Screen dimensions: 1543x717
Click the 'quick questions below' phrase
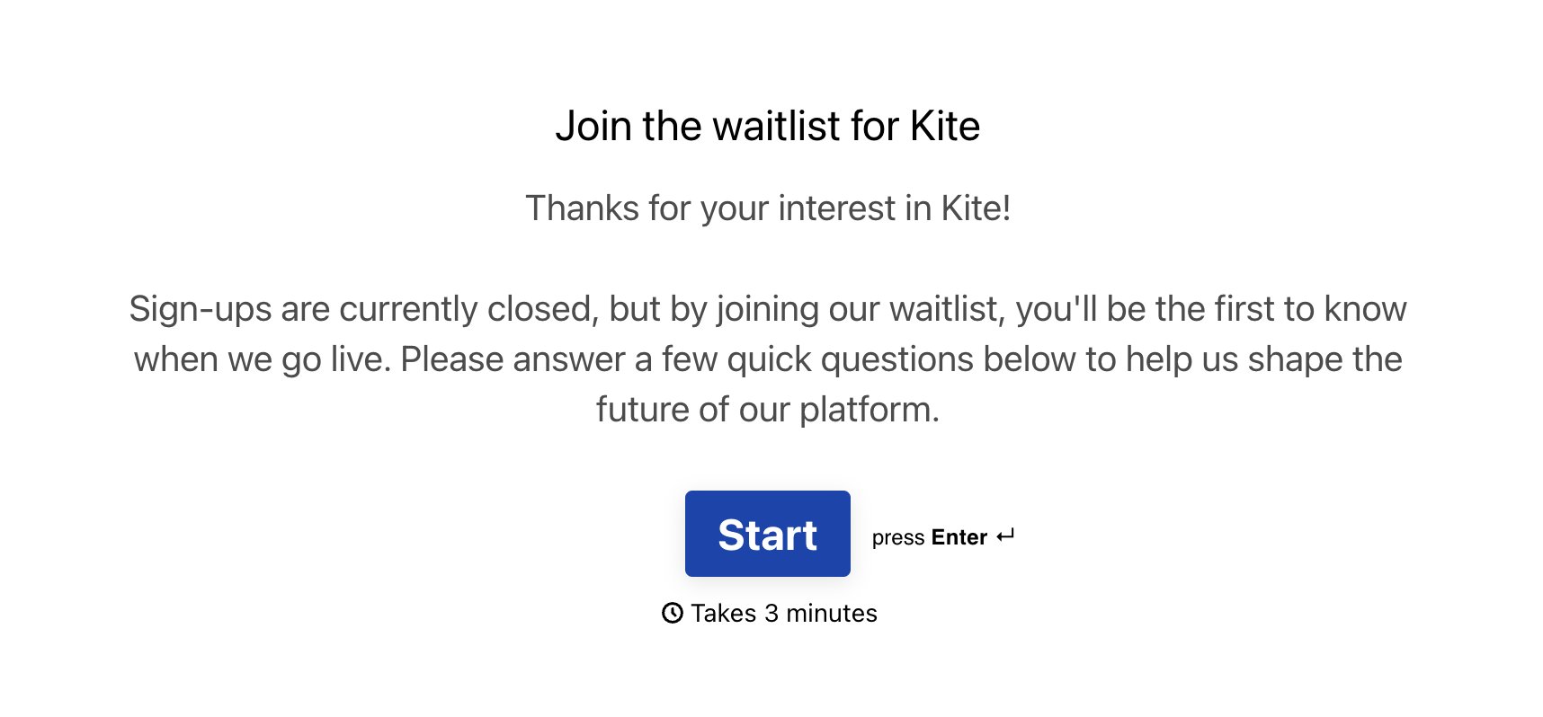pos(902,359)
